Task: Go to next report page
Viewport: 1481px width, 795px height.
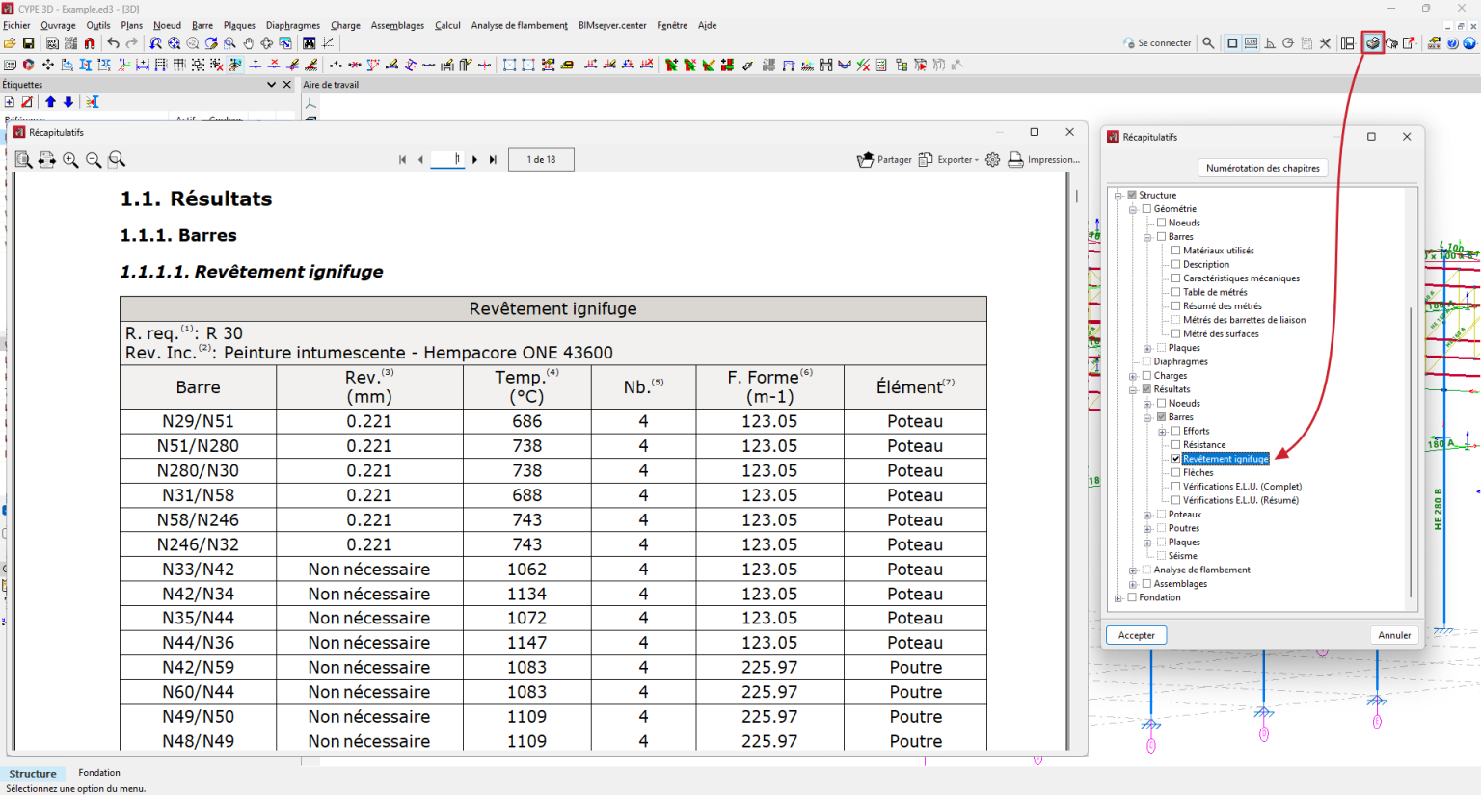Action: (x=475, y=160)
